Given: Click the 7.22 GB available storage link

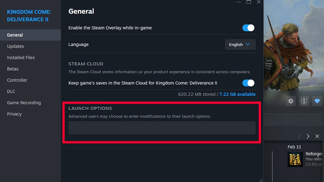Looking at the screenshot, I should tap(237, 94).
